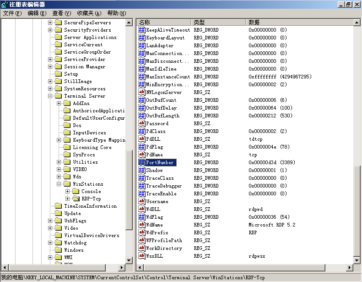362x282 pixels.
Task: Click the DWORD icon beside WdFlag
Action: (x=141, y=217)
